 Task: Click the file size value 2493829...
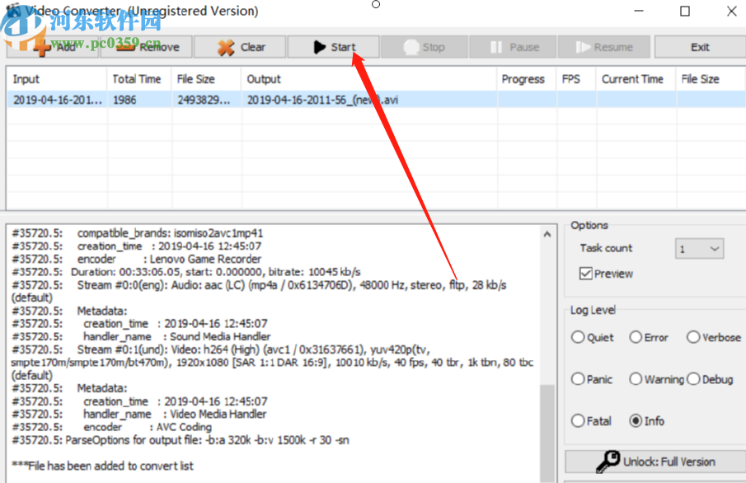(x=204, y=100)
